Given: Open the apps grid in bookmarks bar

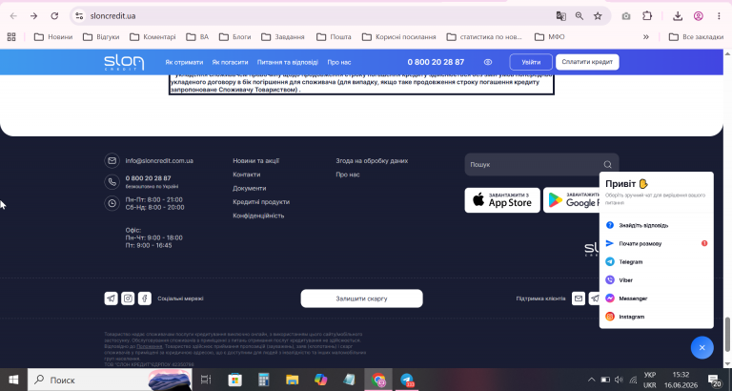Looking at the screenshot, I should 11,37.
